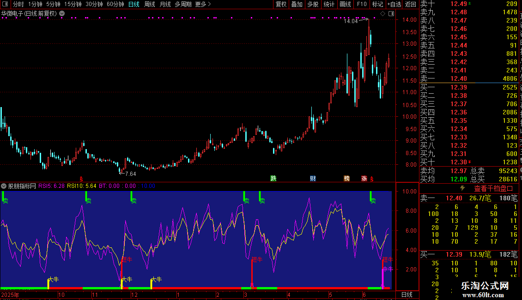The width and height of the screenshot is (522, 300).
Task: Open the 多周期 multi-period view
Action: pos(183,4)
